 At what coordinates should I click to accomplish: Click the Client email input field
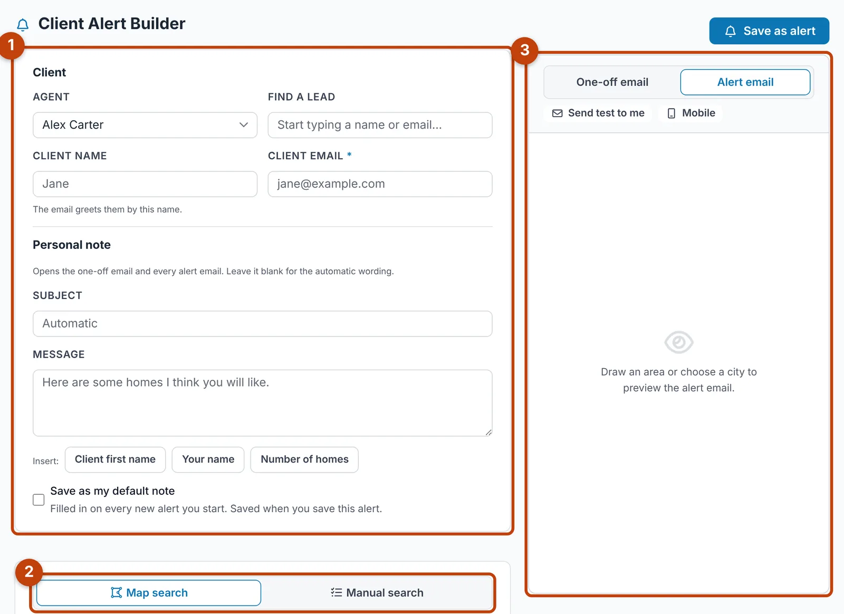[x=380, y=184]
